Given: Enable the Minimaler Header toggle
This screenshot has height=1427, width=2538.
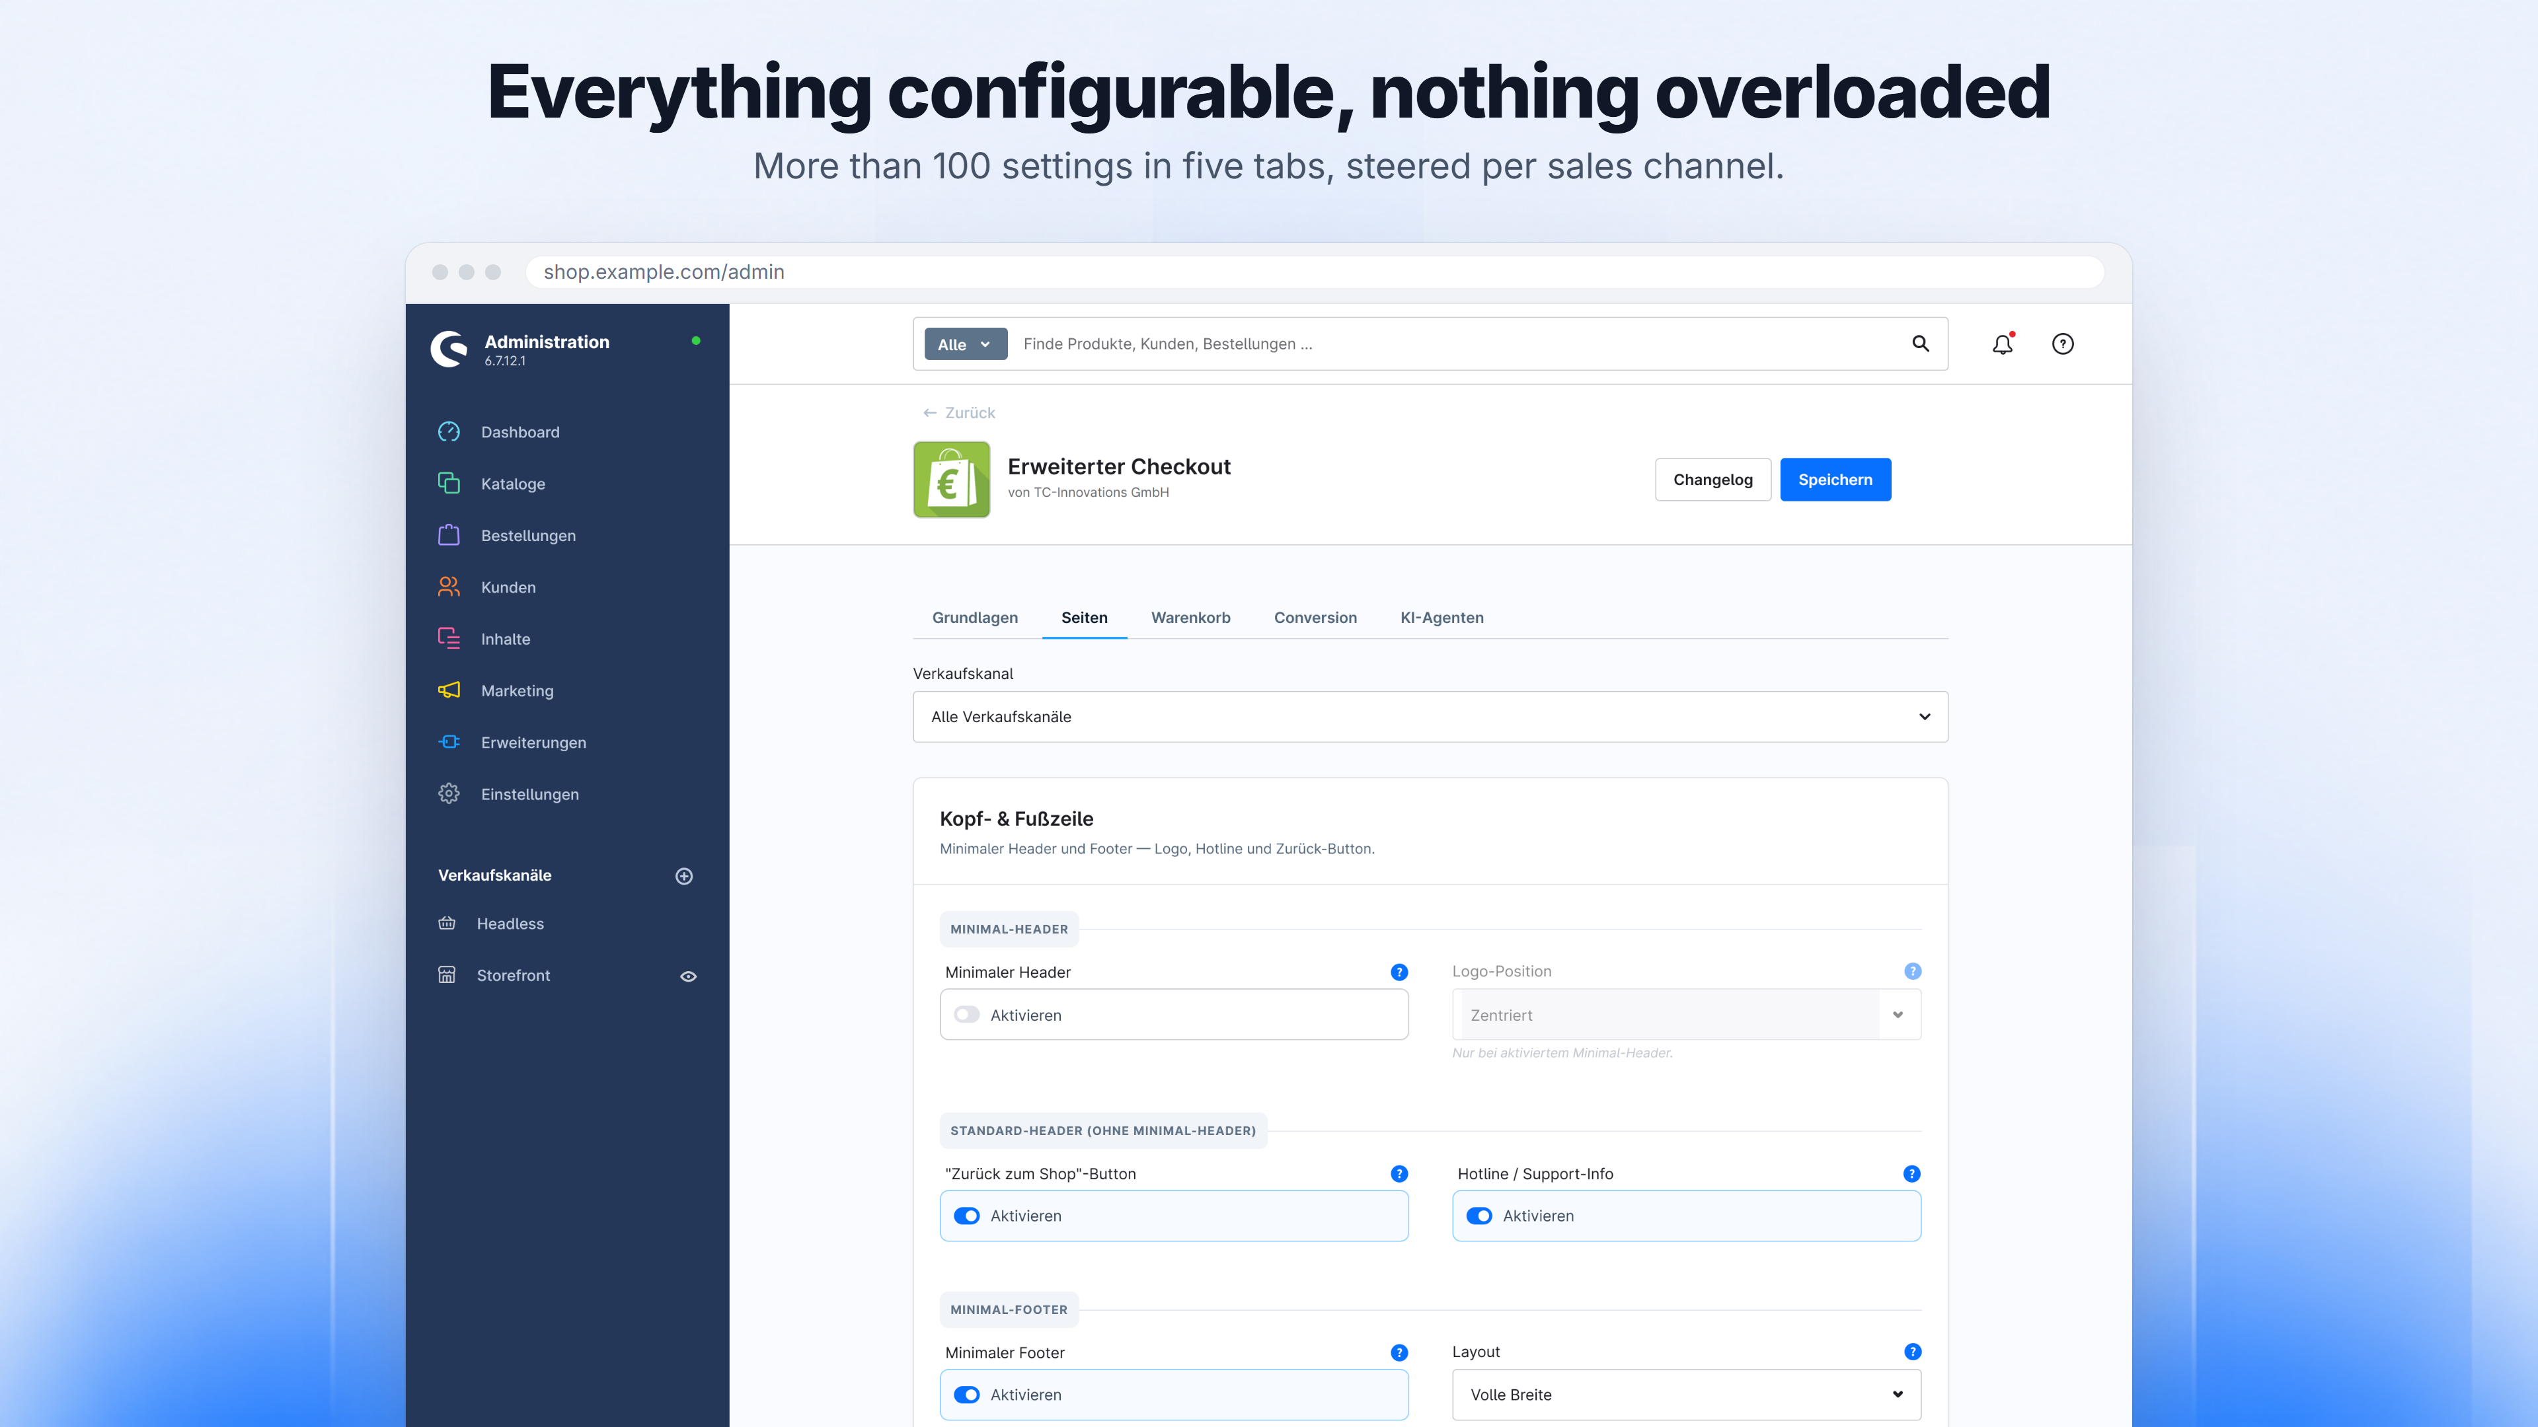Looking at the screenshot, I should coord(966,1014).
